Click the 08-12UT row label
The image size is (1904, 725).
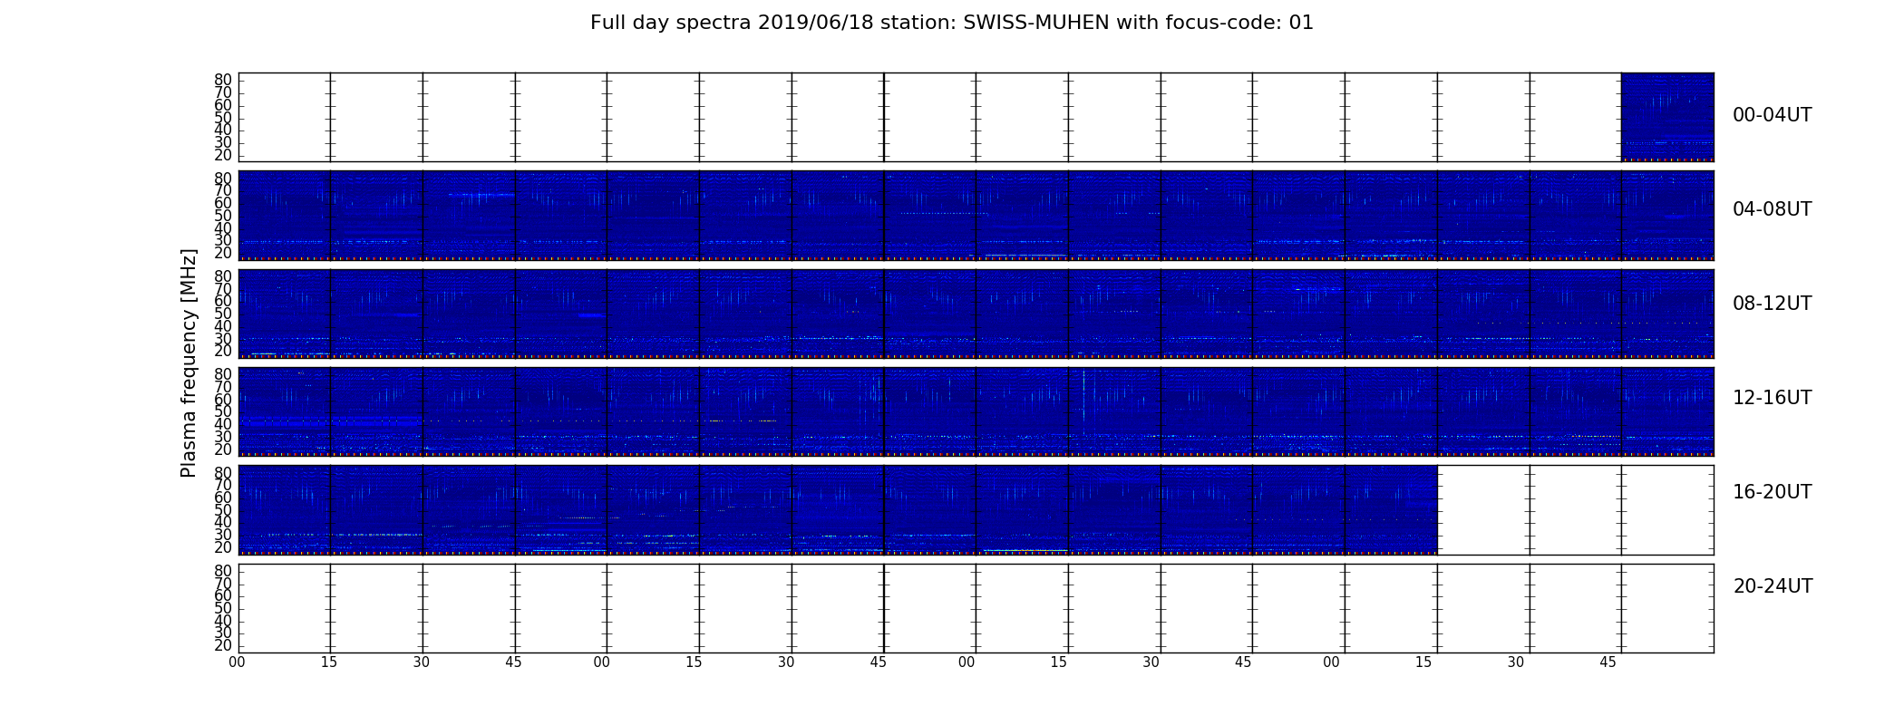click(x=1772, y=304)
